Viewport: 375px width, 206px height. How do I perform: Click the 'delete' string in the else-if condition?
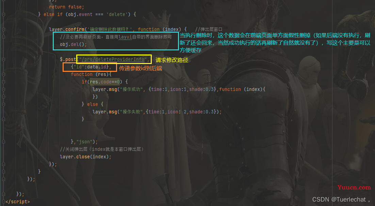(x=117, y=14)
